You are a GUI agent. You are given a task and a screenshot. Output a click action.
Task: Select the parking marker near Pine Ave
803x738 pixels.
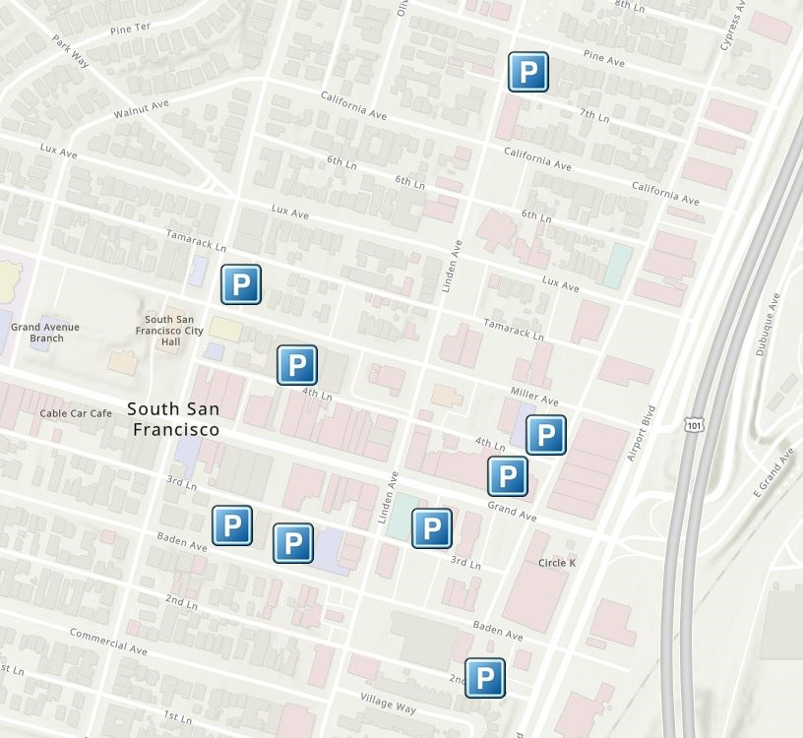(528, 70)
